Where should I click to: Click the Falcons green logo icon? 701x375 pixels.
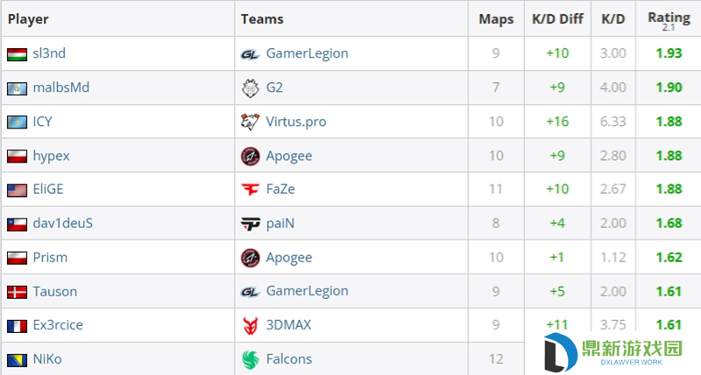250,359
